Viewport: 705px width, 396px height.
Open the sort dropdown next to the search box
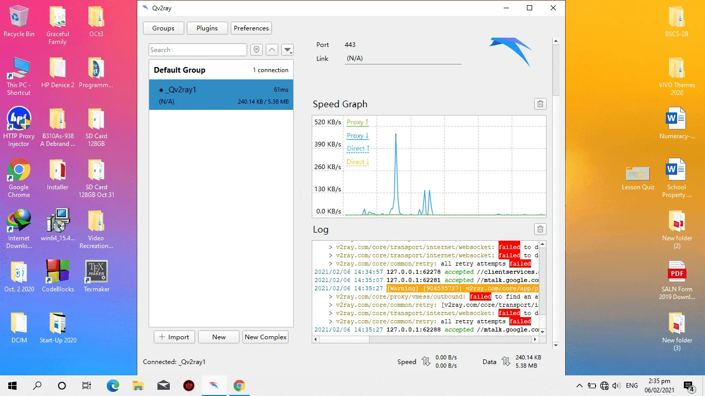click(287, 50)
